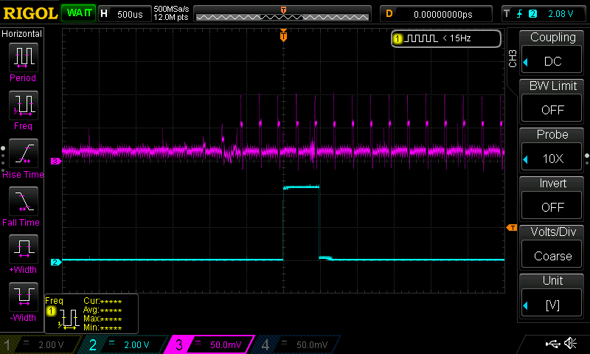
Task: Click the Cur measurement value row
Action: (103, 301)
